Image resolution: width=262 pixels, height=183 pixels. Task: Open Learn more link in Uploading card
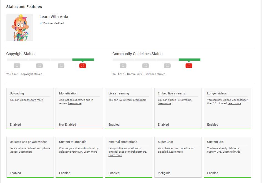pos(36,100)
